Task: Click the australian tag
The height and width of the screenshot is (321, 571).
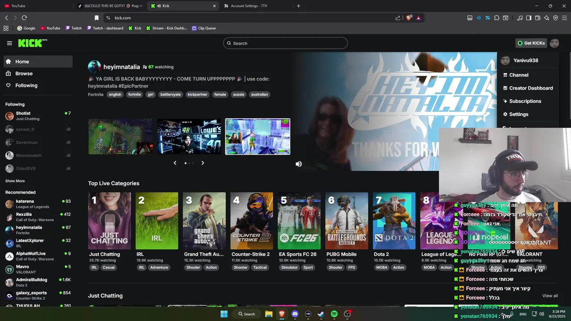Action: (260, 95)
